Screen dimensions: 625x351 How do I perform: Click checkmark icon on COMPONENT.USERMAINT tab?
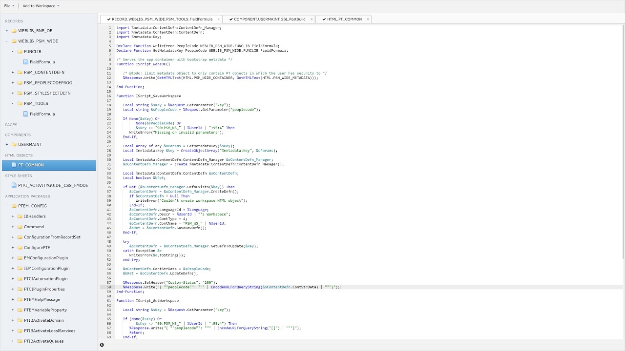230,19
